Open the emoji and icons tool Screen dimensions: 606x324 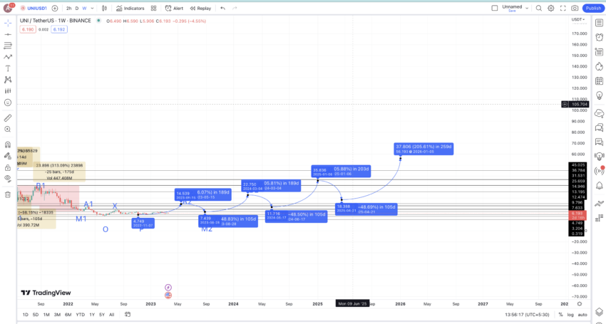(7, 103)
